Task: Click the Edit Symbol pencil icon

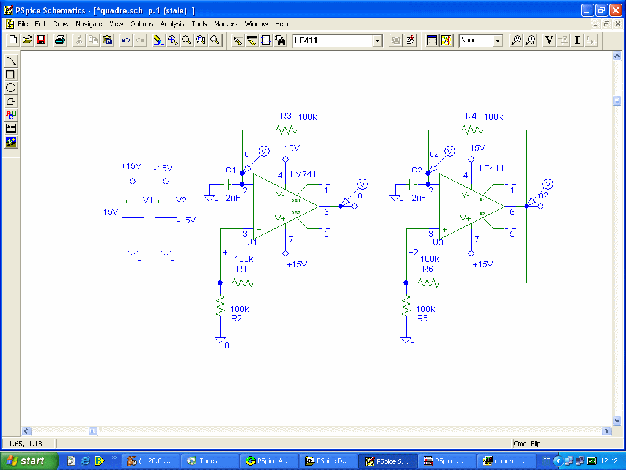Action: tap(410, 40)
